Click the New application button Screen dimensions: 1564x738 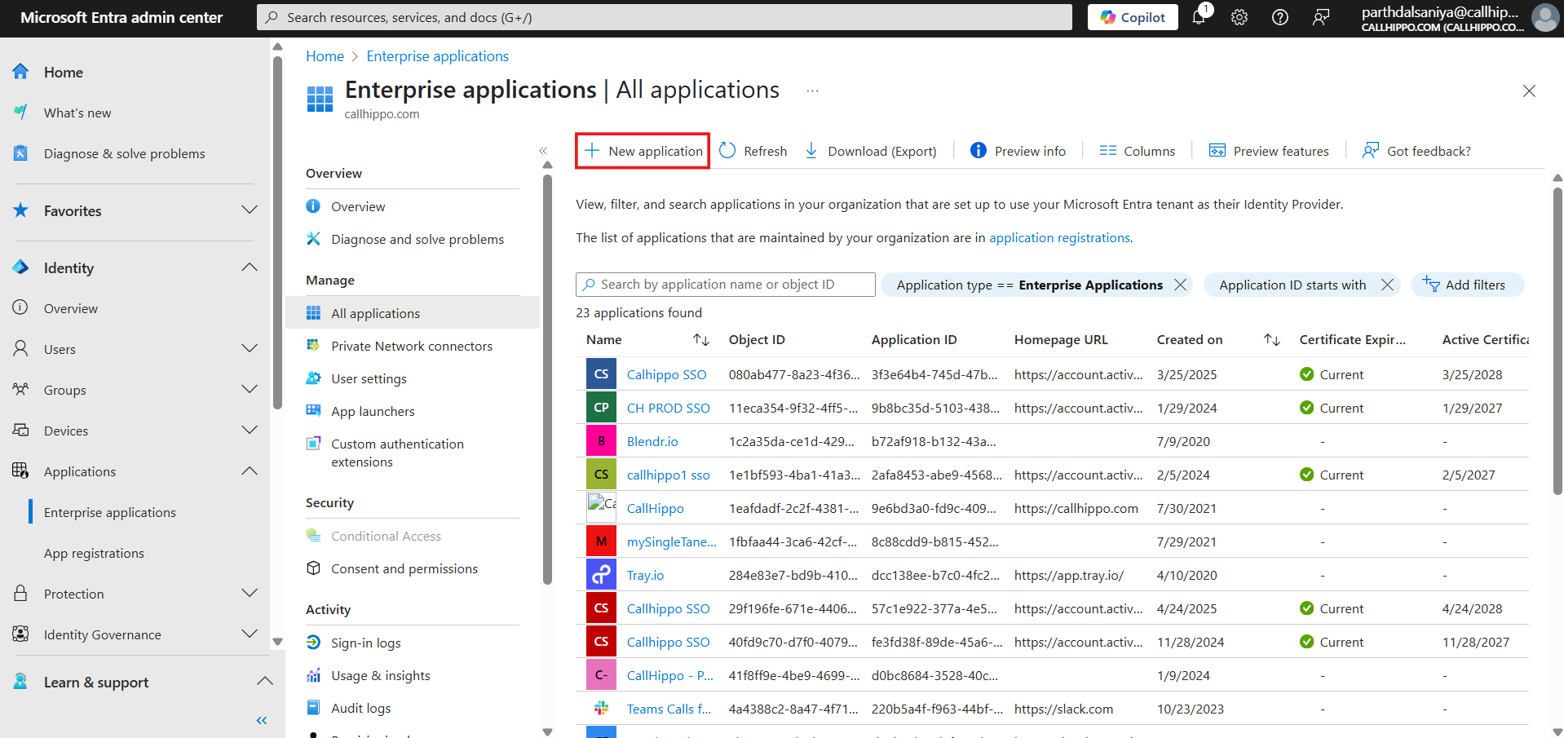tap(643, 151)
